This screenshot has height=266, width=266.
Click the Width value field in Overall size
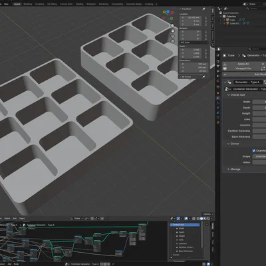coord(259,102)
